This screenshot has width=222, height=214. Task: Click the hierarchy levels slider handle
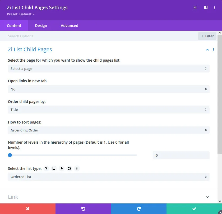coord(10,155)
